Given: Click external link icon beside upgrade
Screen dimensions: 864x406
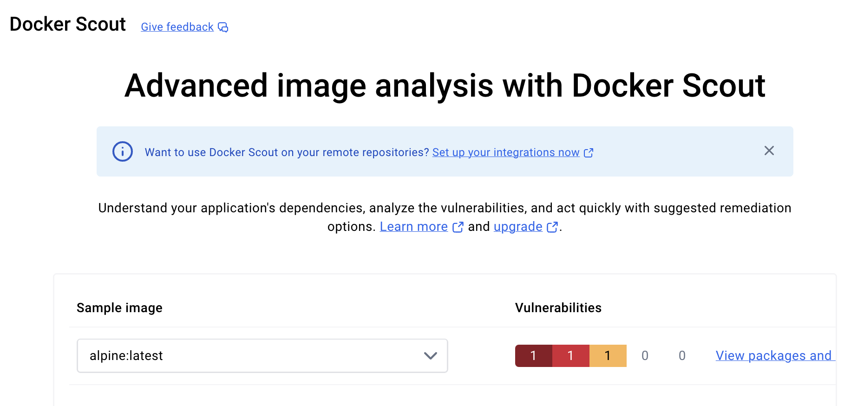Looking at the screenshot, I should 552,227.
